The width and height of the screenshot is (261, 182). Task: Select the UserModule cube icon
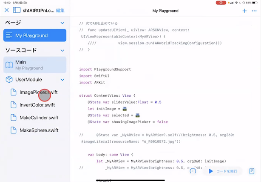point(9,80)
